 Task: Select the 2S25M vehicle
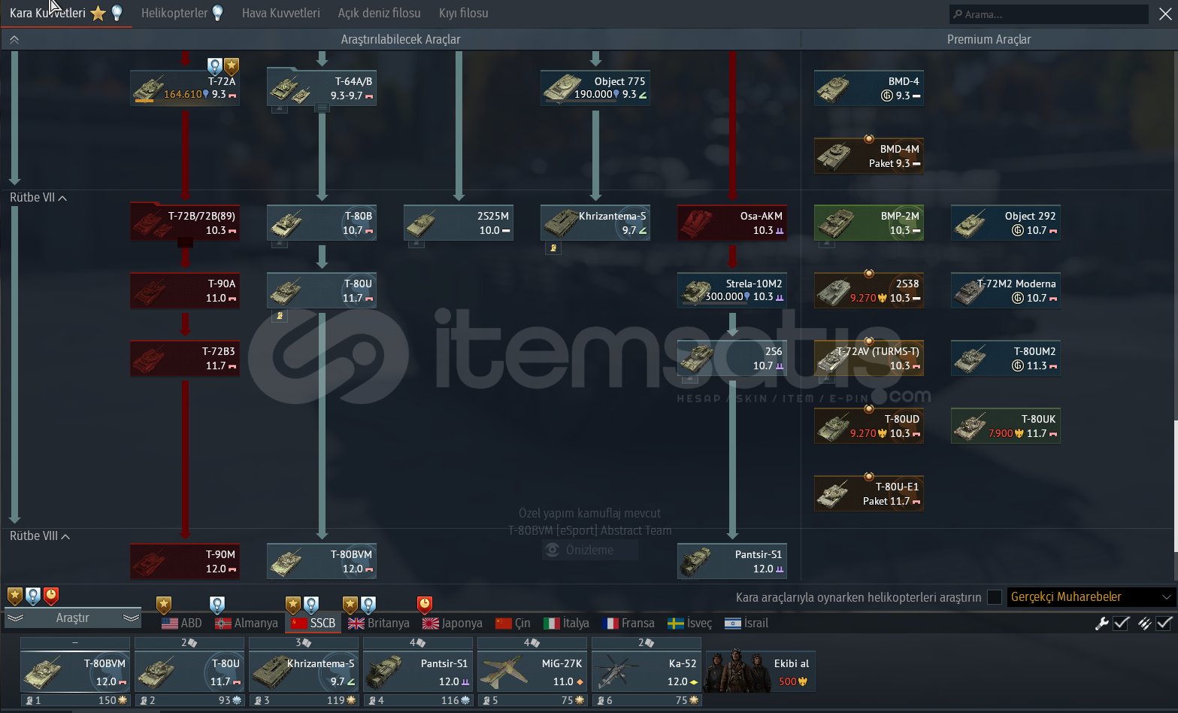point(459,223)
